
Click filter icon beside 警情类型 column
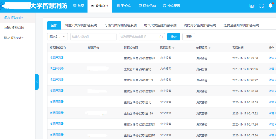[x=174, y=48]
